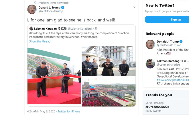Click the retweet icon above the tweet

[35, 3]
